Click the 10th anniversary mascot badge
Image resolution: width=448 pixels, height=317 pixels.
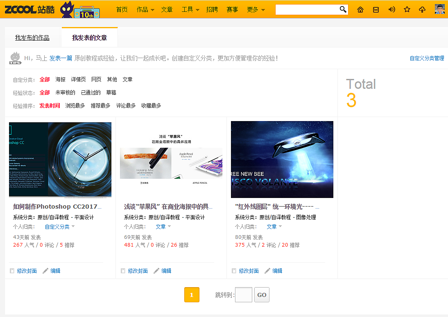tap(80, 10)
